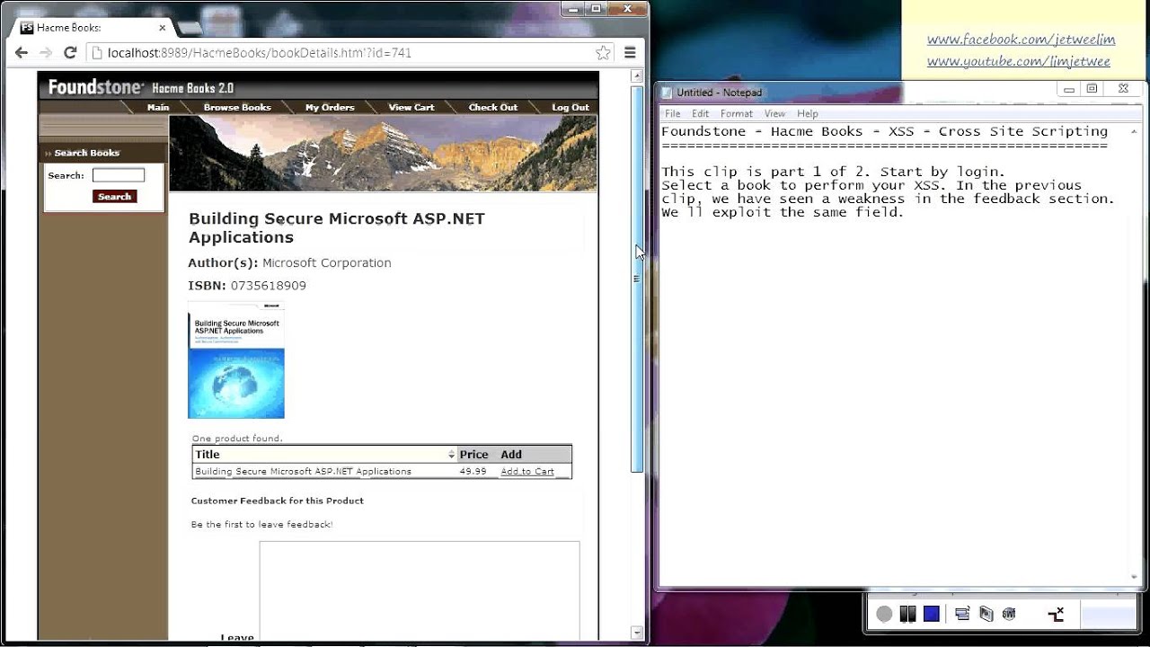Go to the Main navigation tab
The height and width of the screenshot is (647, 1150).
158,107
